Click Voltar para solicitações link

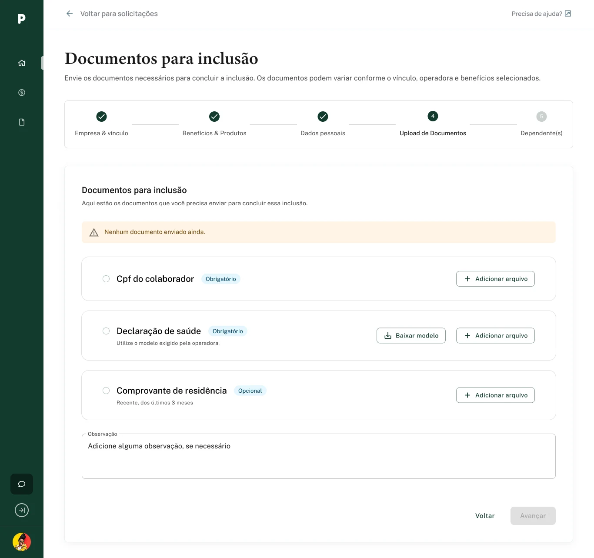tap(119, 13)
